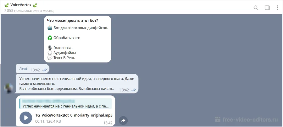Click the "00:11, 126.4 KB" audio details
The image size is (283, 127).
[x=48, y=121]
